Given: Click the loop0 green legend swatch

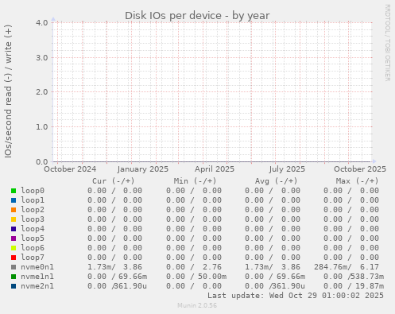Looking at the screenshot, I should (14, 191).
